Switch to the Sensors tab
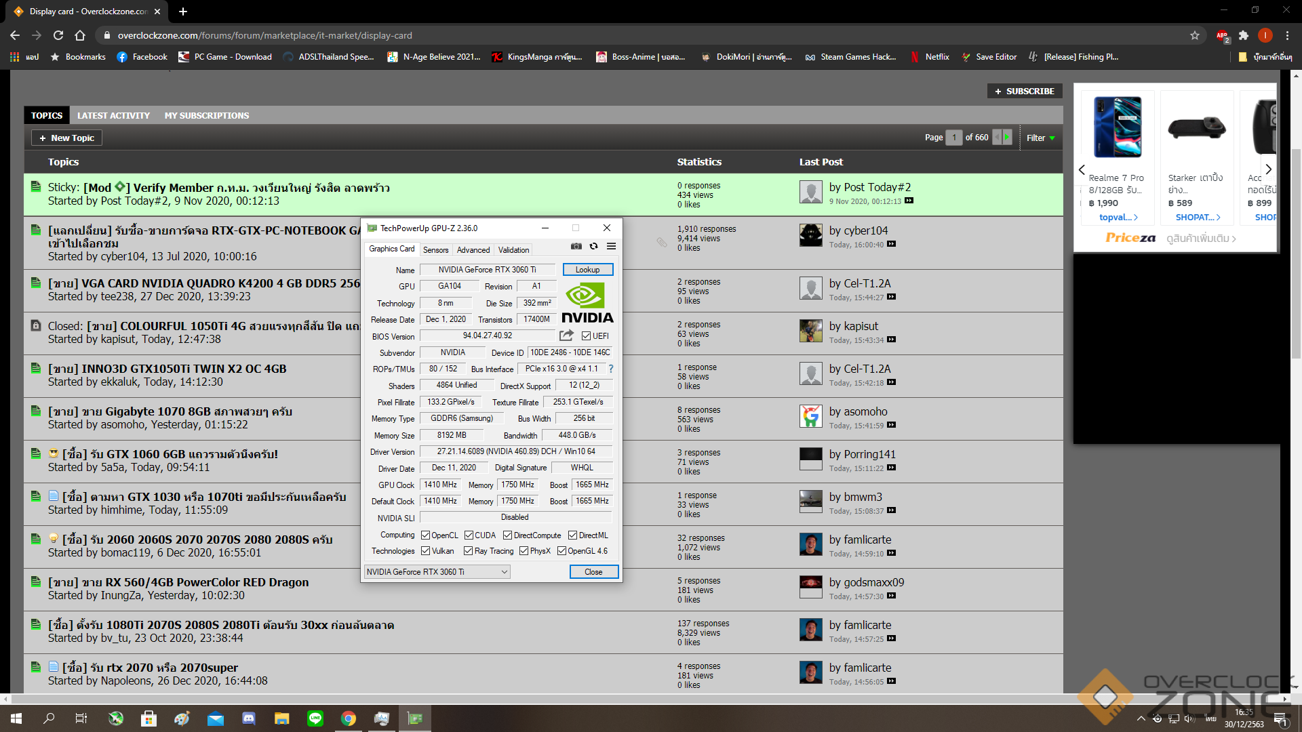1302x732 pixels. 435,250
